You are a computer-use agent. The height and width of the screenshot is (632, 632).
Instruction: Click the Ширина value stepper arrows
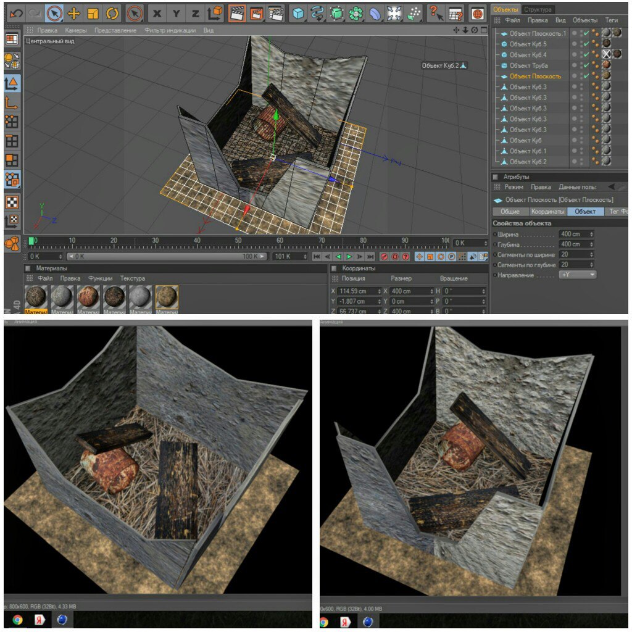point(591,234)
